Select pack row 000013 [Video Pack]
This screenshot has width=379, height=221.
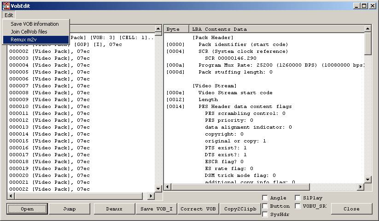pos(50,127)
